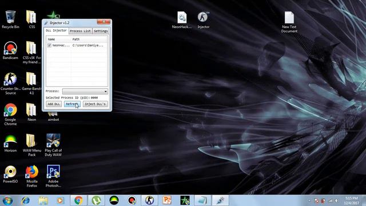
Task: Open the Counter-Strike Source desktop shortcut
Action: pos(10,84)
